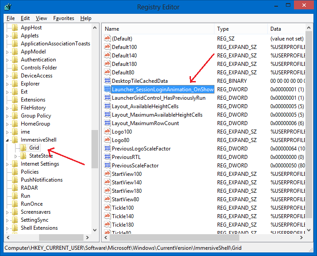Screen dimensions: 317x256
Task: Expand the Applets key
Action: 7,36
